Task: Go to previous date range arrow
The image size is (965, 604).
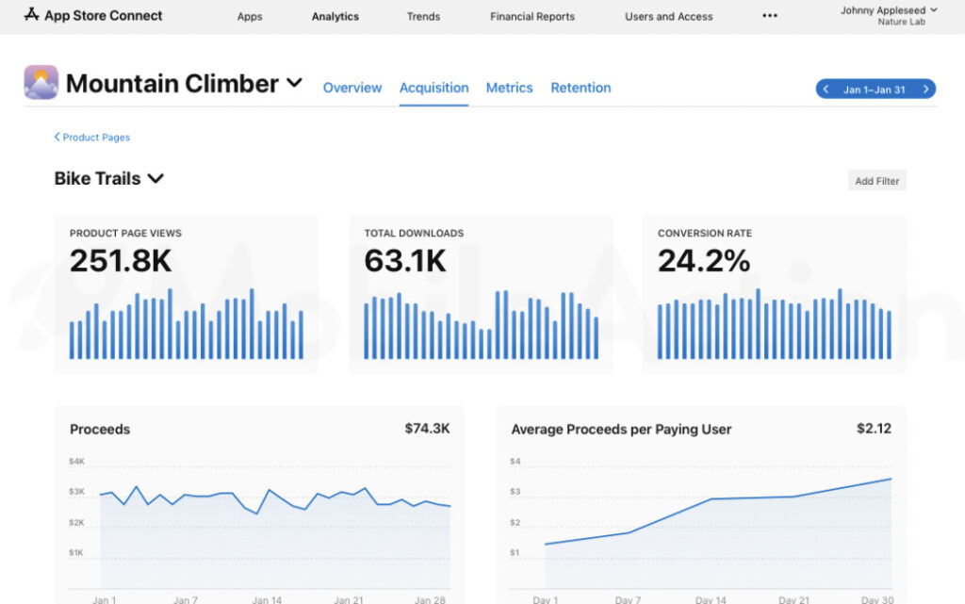Action: (x=826, y=90)
